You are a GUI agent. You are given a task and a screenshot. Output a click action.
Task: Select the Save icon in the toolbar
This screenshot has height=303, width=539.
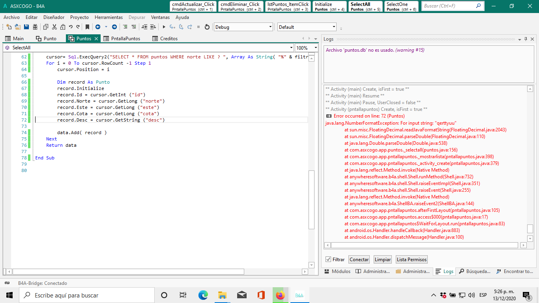tap(26, 27)
